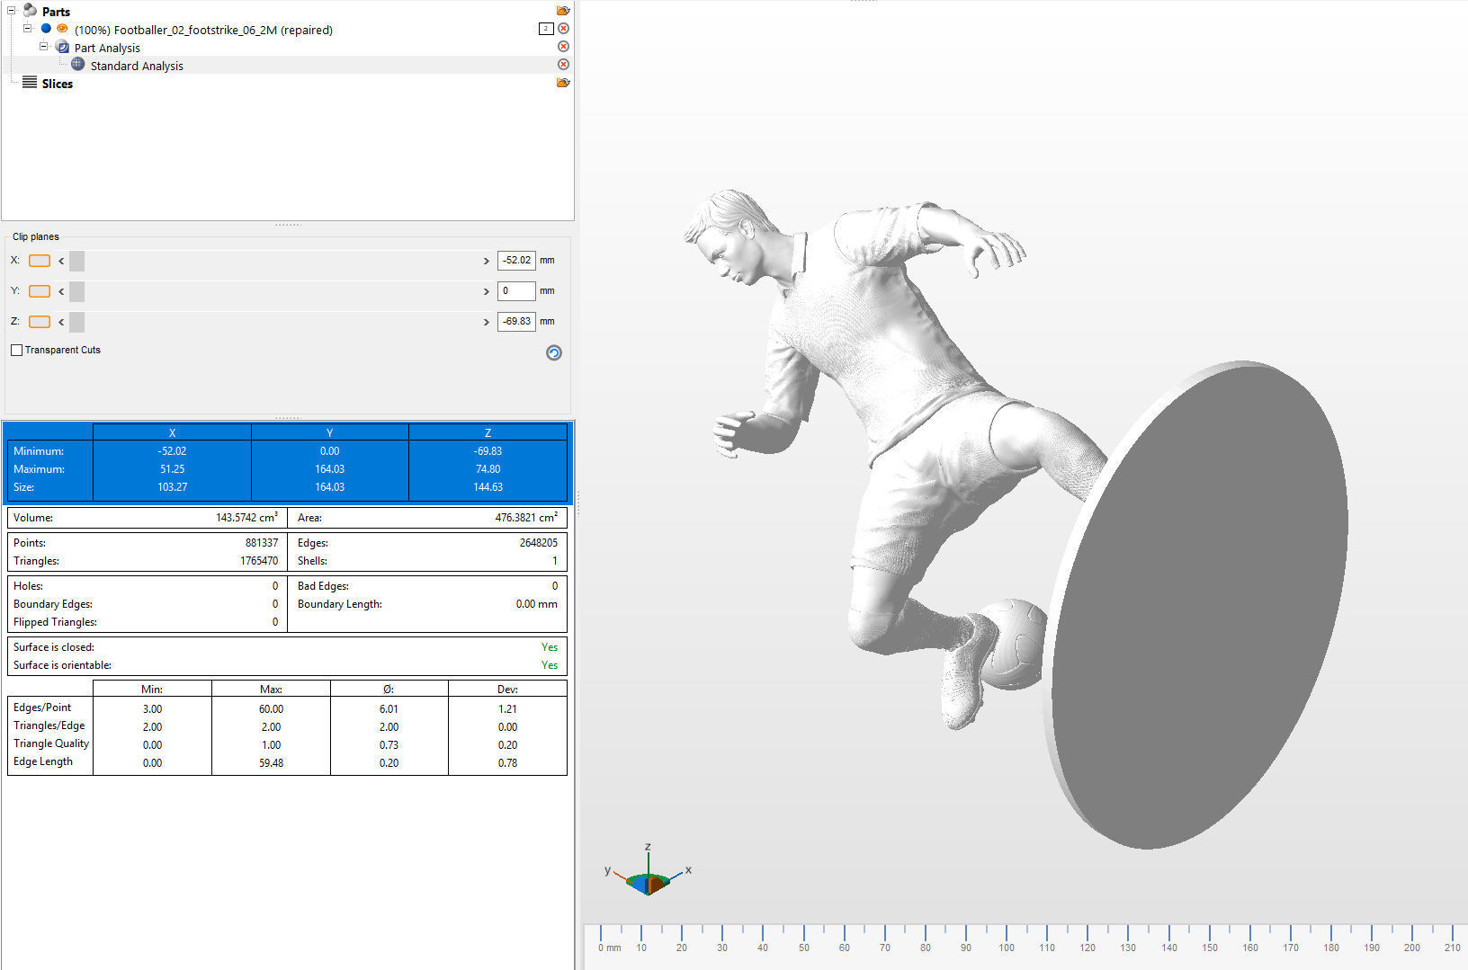1468x970 pixels.
Task: Click the Boundary Length 0.00 mm value
Action: pos(536,604)
